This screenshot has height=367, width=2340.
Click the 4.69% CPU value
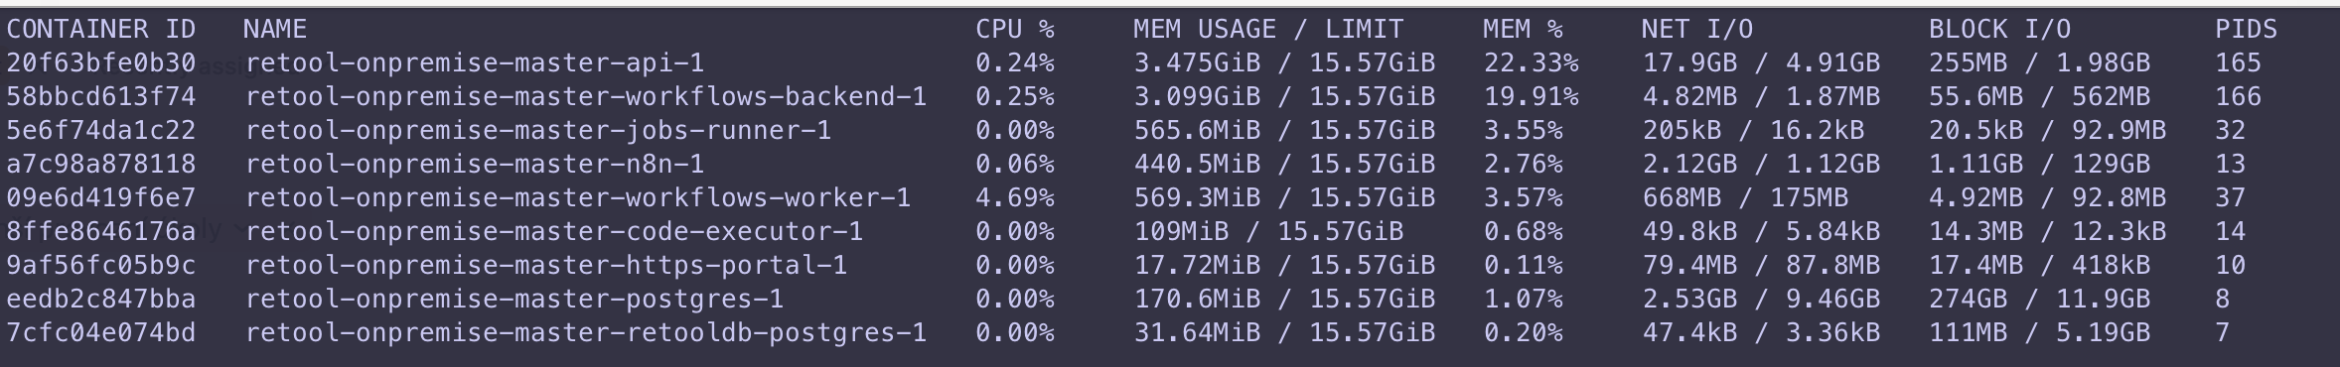click(x=1014, y=198)
